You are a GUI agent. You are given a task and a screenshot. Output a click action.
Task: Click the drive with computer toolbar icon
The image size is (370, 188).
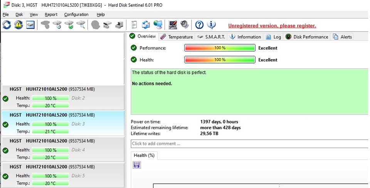pyautogui.click(x=119, y=25)
